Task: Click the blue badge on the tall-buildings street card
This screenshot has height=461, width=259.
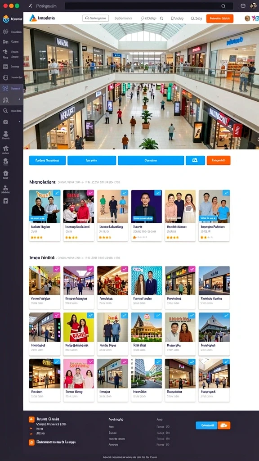Action: tap(158, 362)
